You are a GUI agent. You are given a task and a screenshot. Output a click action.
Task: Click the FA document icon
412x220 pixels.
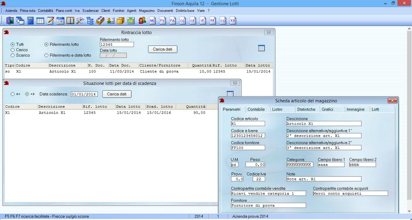click(x=173, y=21)
